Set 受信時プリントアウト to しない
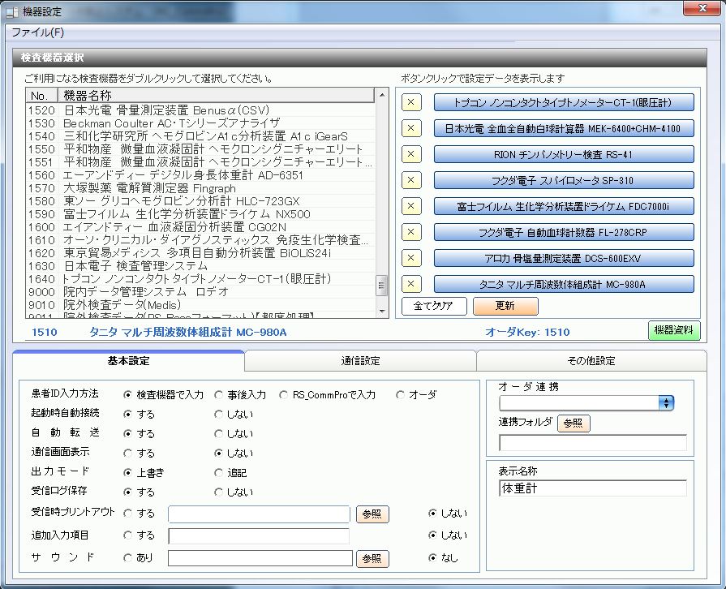 pos(432,513)
